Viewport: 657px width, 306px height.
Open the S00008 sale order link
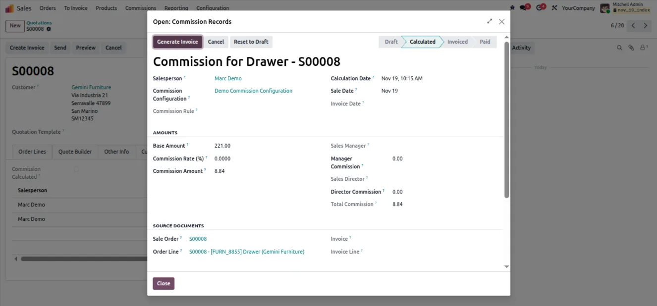(198, 239)
